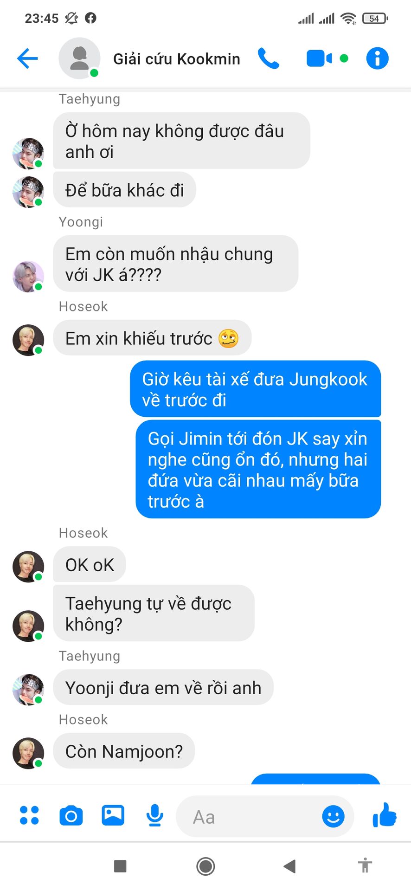
Task: Tap Hoseok's avatar beside "OK oK"
Action: pyautogui.click(x=28, y=567)
